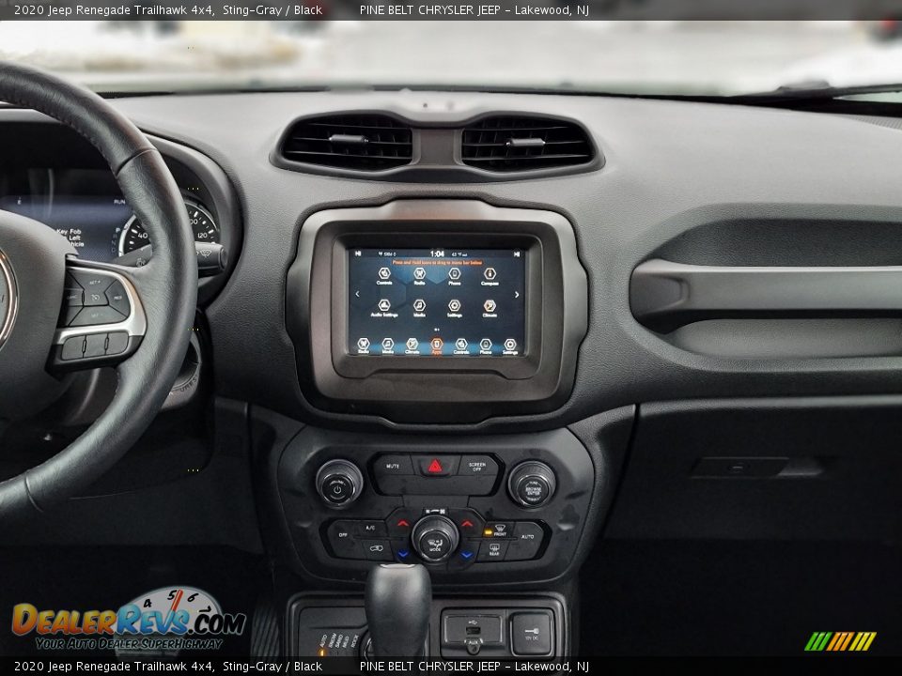Open Radio app in the touchscreen grid
The height and width of the screenshot is (676, 902).
pyautogui.click(x=419, y=275)
